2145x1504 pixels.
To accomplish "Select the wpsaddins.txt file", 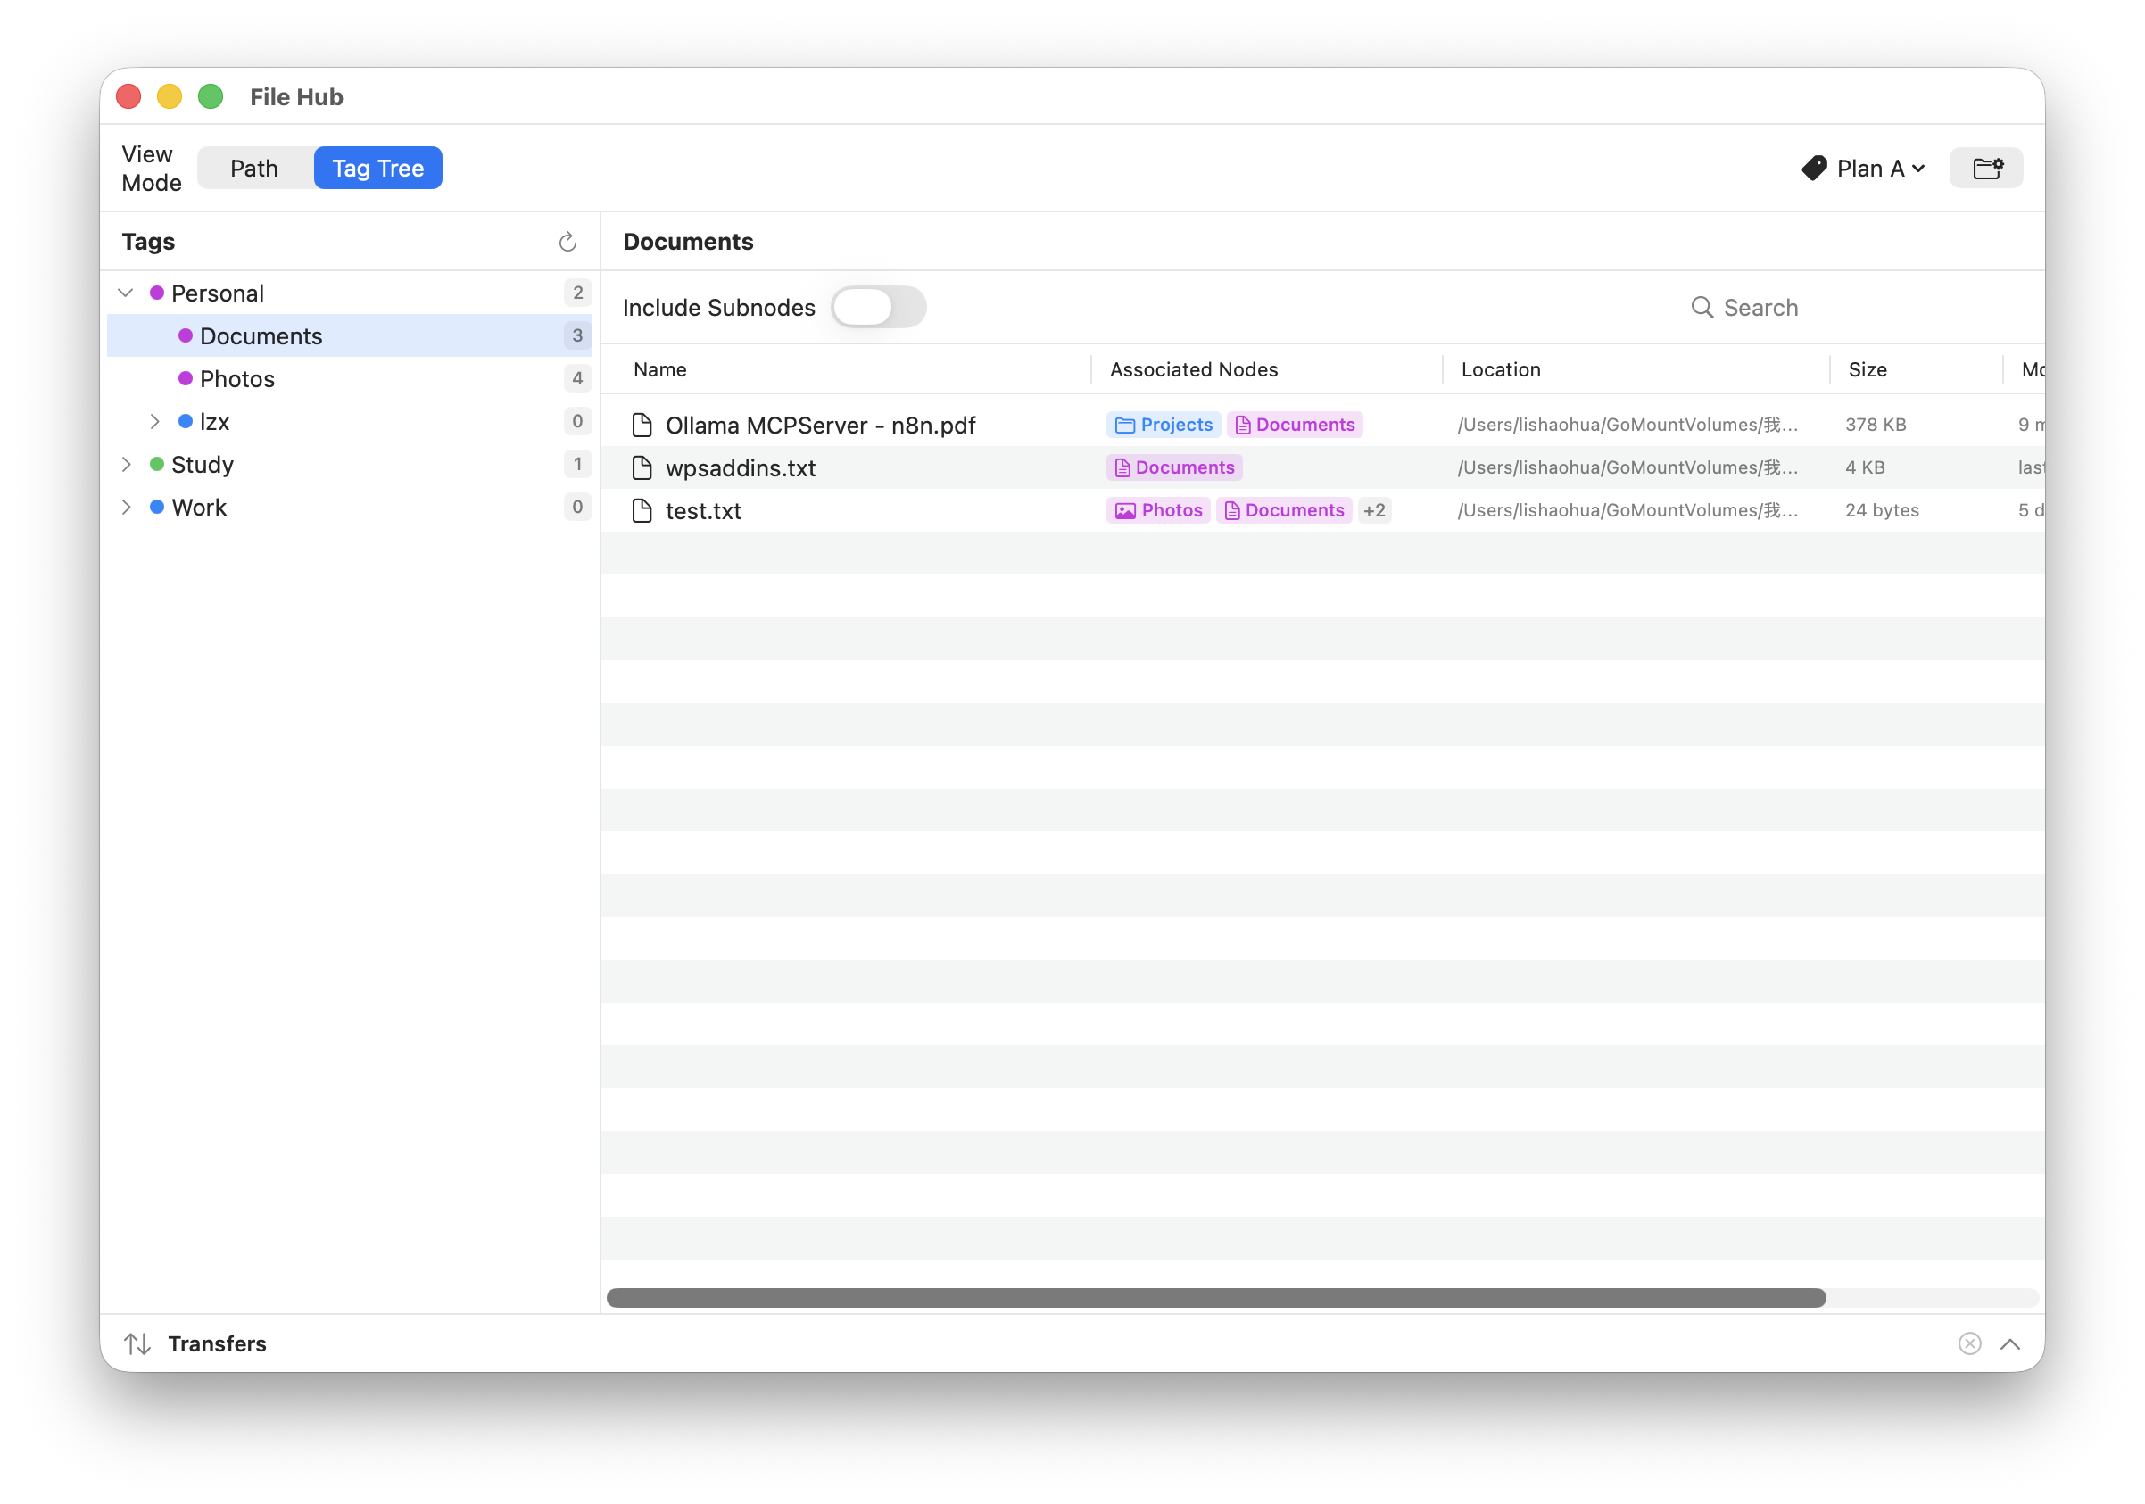I will pyautogui.click(x=740, y=468).
